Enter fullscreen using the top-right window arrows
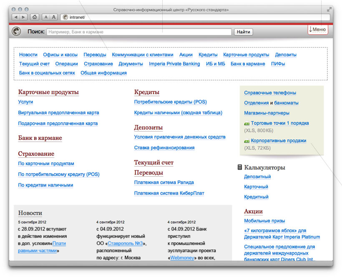The image size is (342, 277). [329, 9]
